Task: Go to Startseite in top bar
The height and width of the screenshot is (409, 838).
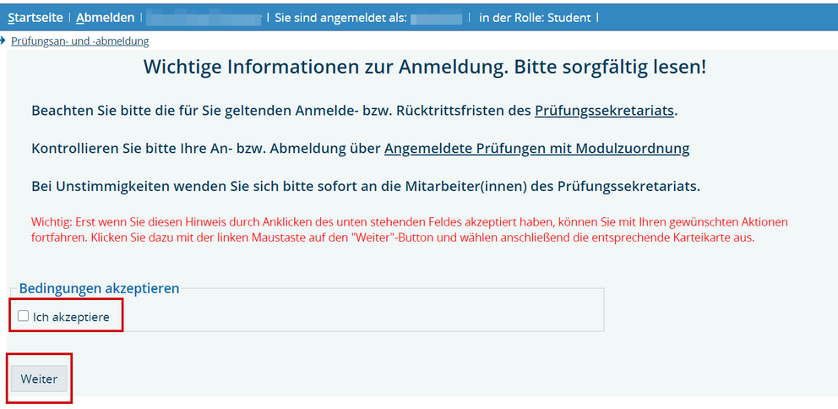Action: tap(35, 17)
